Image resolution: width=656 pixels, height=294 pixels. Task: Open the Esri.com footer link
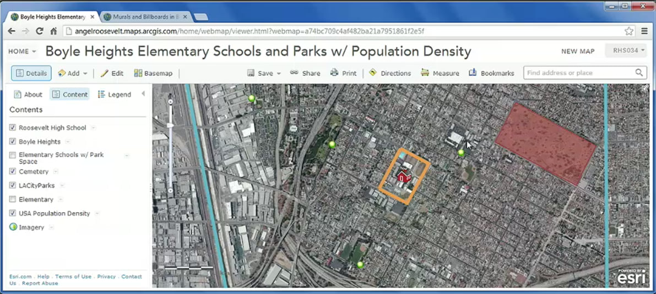point(20,276)
